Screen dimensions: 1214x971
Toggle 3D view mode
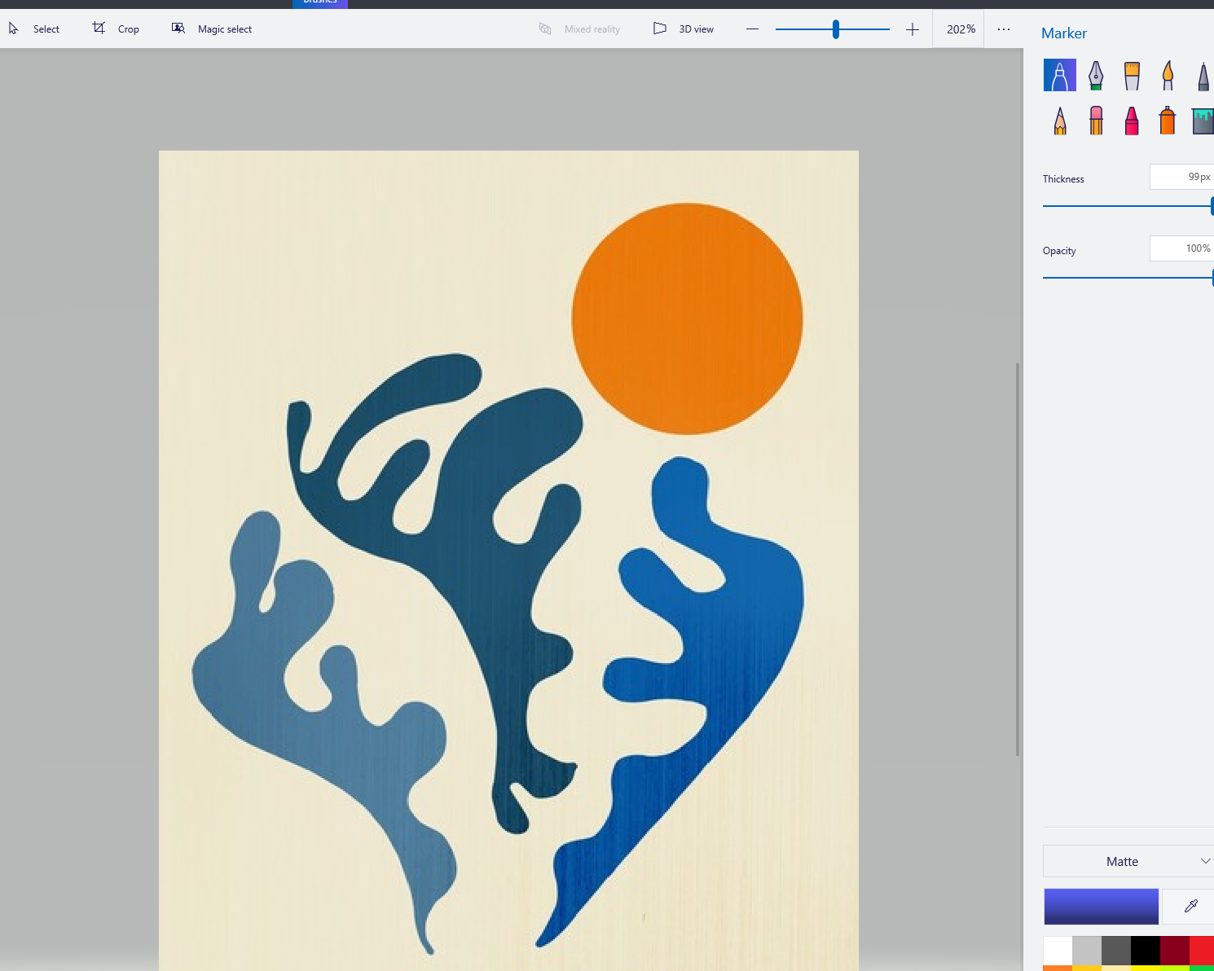[x=684, y=29]
